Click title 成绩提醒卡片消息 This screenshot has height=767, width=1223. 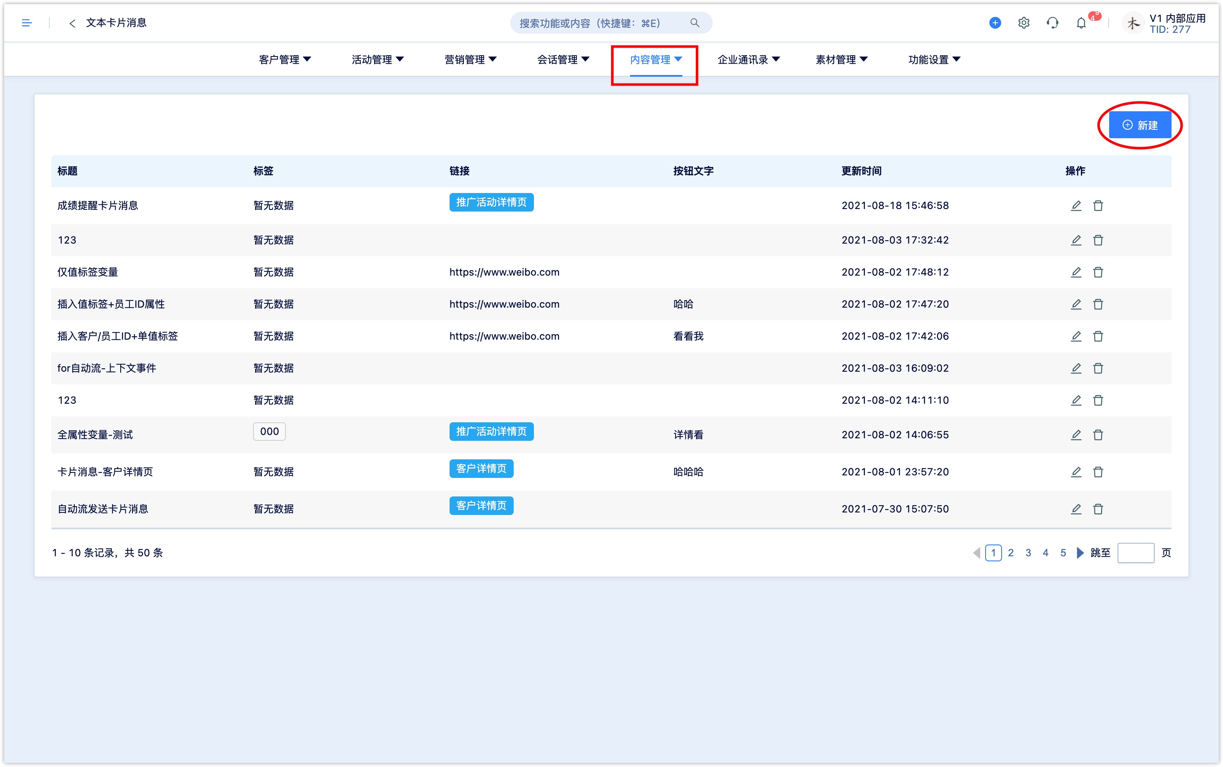[x=97, y=206]
